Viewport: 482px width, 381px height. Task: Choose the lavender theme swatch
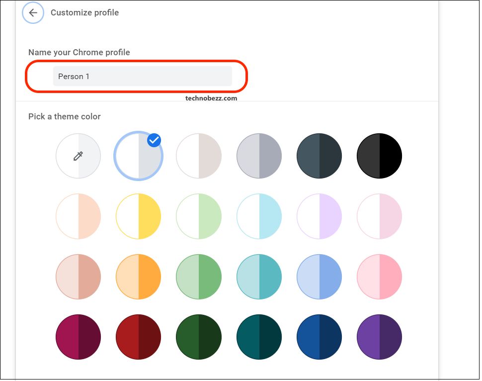(319, 216)
